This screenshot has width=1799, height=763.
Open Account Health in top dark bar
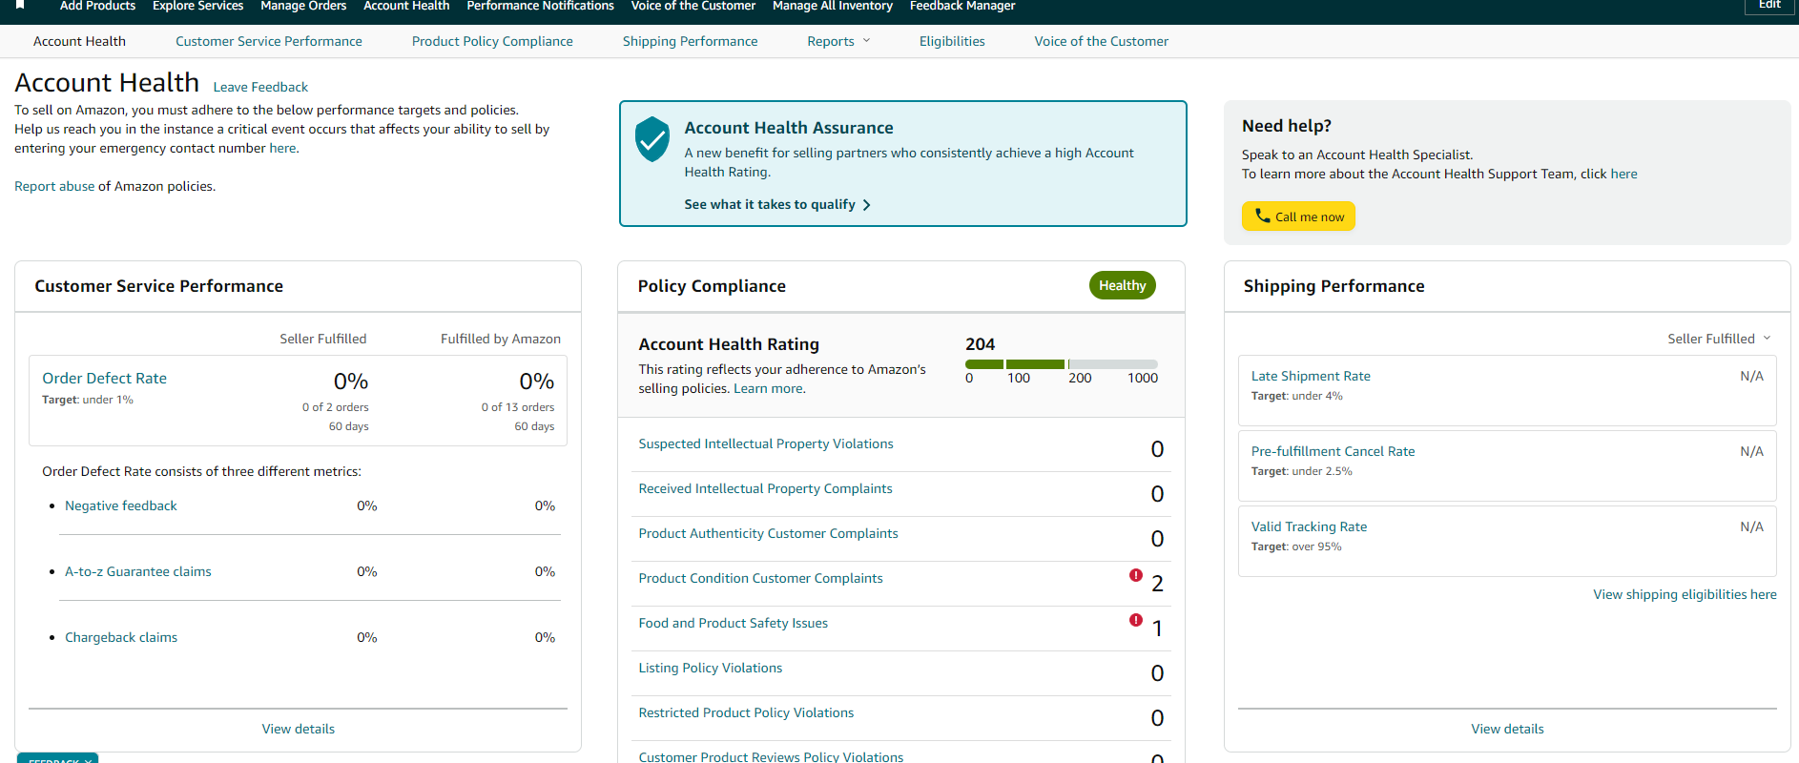click(406, 6)
